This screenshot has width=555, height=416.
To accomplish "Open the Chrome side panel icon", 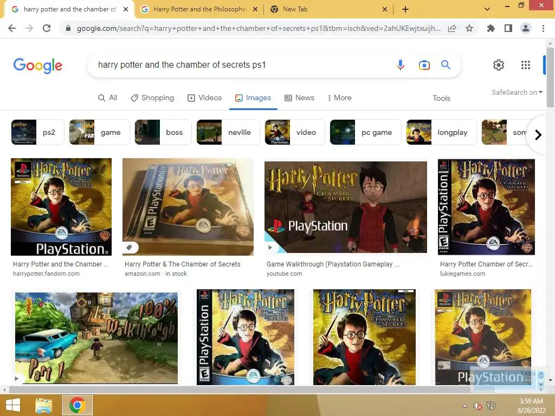I will pyautogui.click(x=508, y=28).
